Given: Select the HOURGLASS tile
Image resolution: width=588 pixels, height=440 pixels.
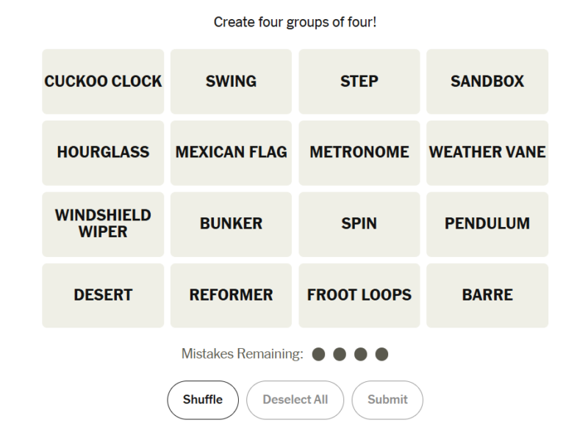Looking at the screenshot, I should pos(103,153).
